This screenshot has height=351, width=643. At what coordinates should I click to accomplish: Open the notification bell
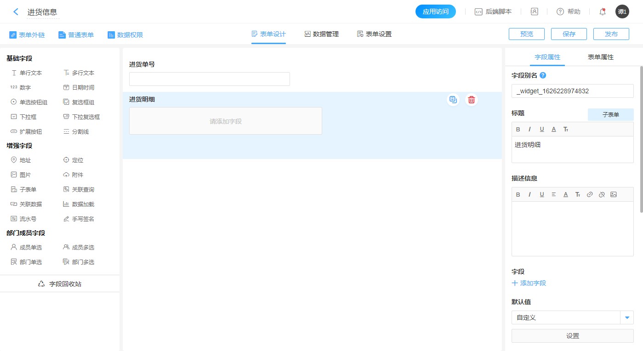pyautogui.click(x=603, y=12)
